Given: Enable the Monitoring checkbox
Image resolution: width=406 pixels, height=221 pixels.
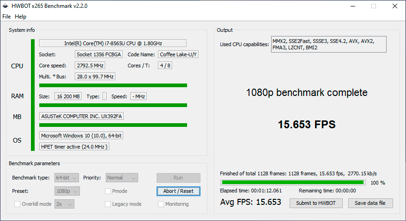Looking at the screenshot, I should tap(161, 204).
